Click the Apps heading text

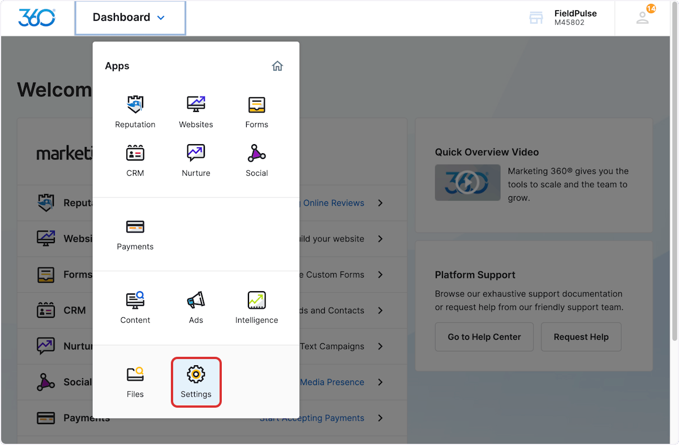tap(117, 66)
